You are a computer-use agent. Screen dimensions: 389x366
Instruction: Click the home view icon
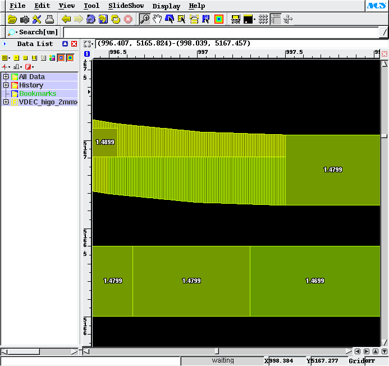(91, 19)
